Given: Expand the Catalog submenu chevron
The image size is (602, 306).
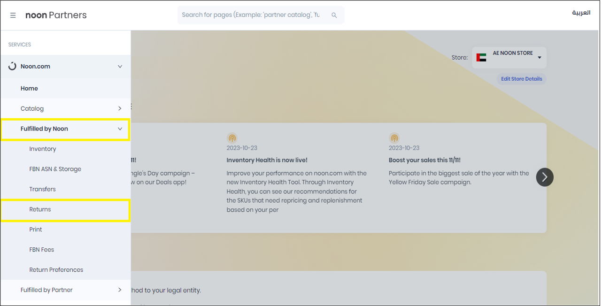Looking at the screenshot, I should pyautogui.click(x=120, y=108).
